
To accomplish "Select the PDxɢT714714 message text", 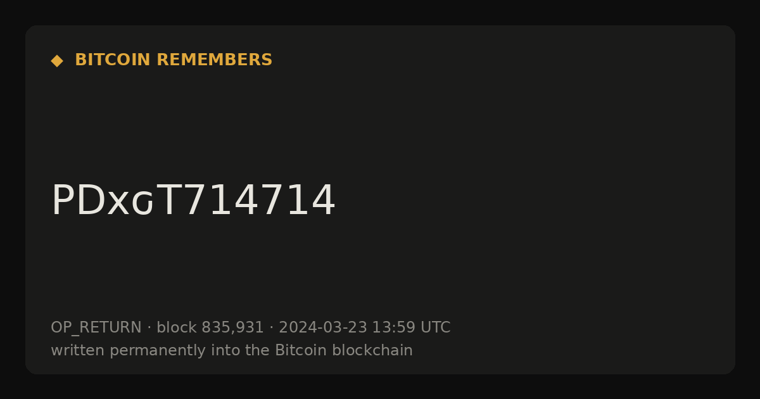I will pos(193,201).
